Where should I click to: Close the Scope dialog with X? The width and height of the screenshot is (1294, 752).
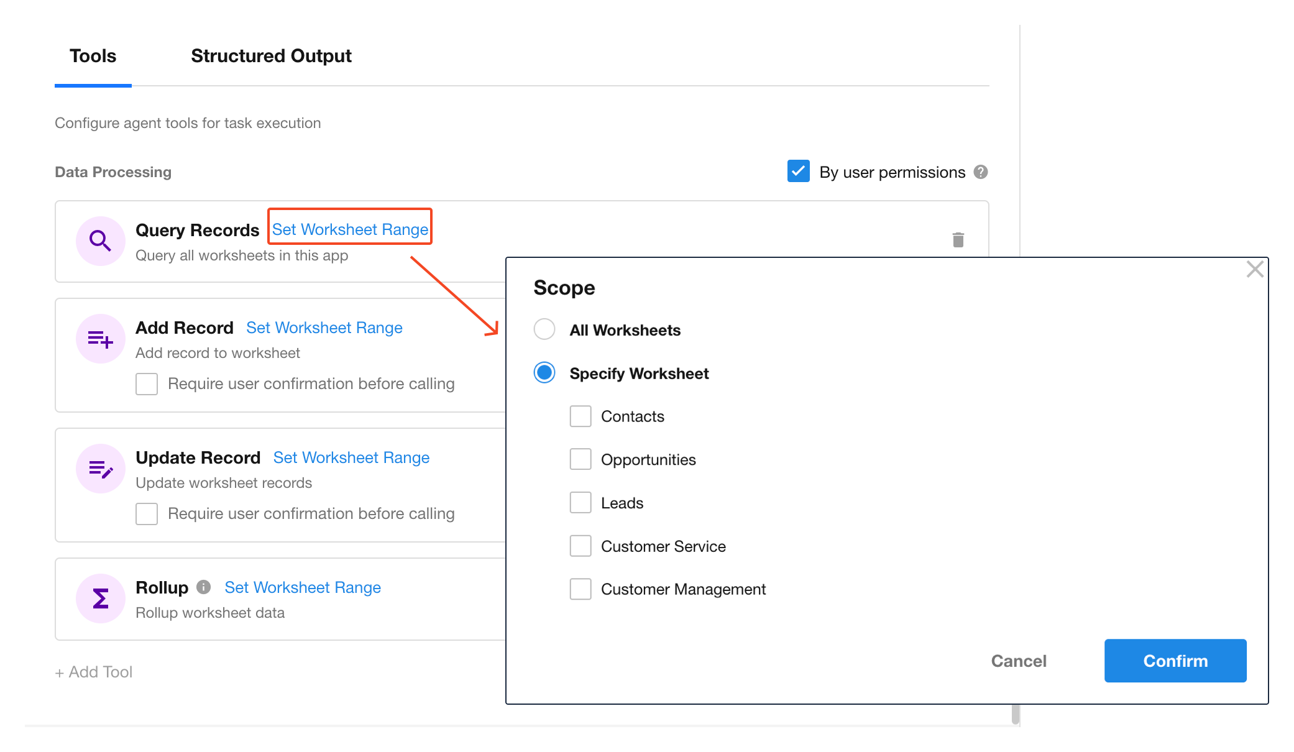click(x=1255, y=269)
